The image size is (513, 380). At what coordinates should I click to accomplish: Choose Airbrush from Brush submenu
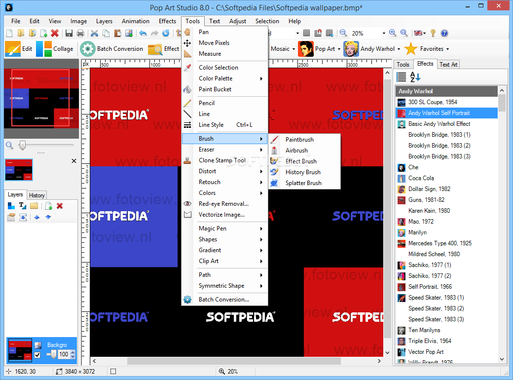305,151
